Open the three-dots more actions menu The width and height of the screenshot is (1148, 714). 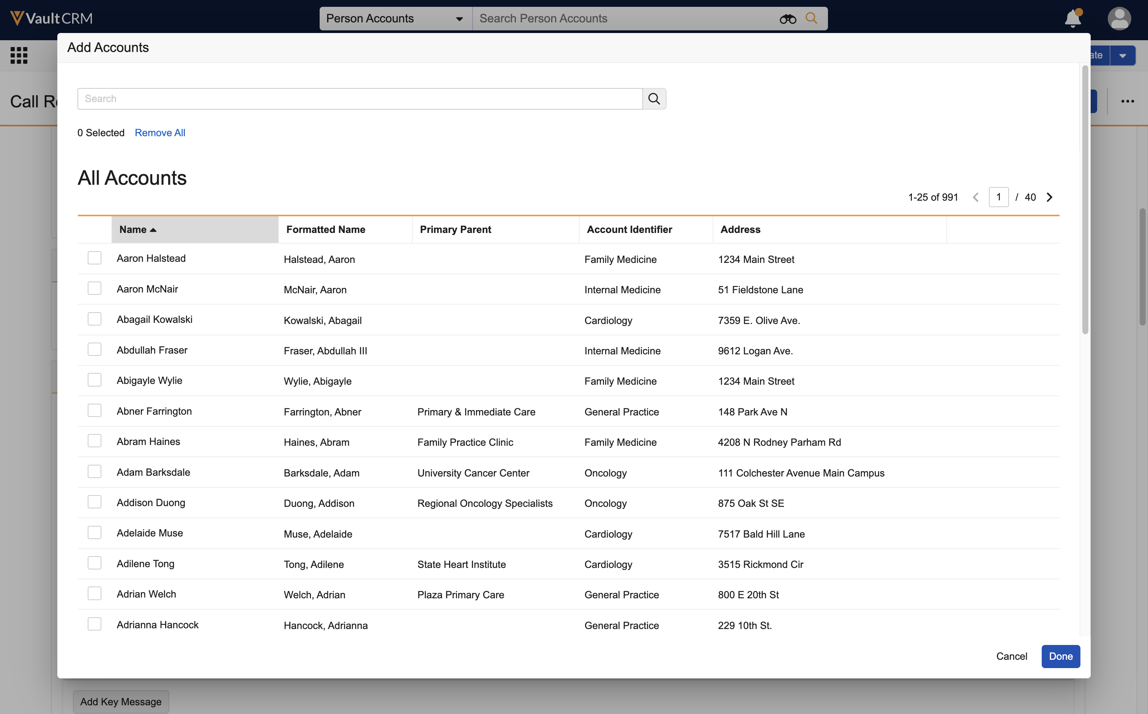1127,101
